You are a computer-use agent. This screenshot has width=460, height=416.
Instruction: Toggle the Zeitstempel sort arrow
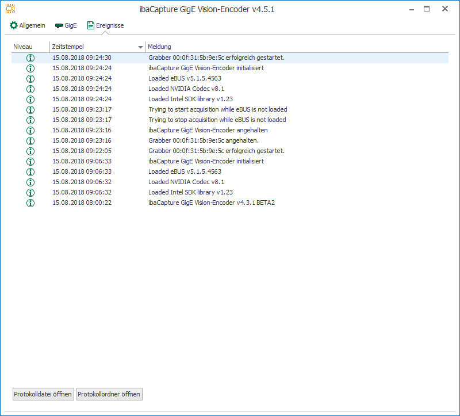[x=140, y=47]
